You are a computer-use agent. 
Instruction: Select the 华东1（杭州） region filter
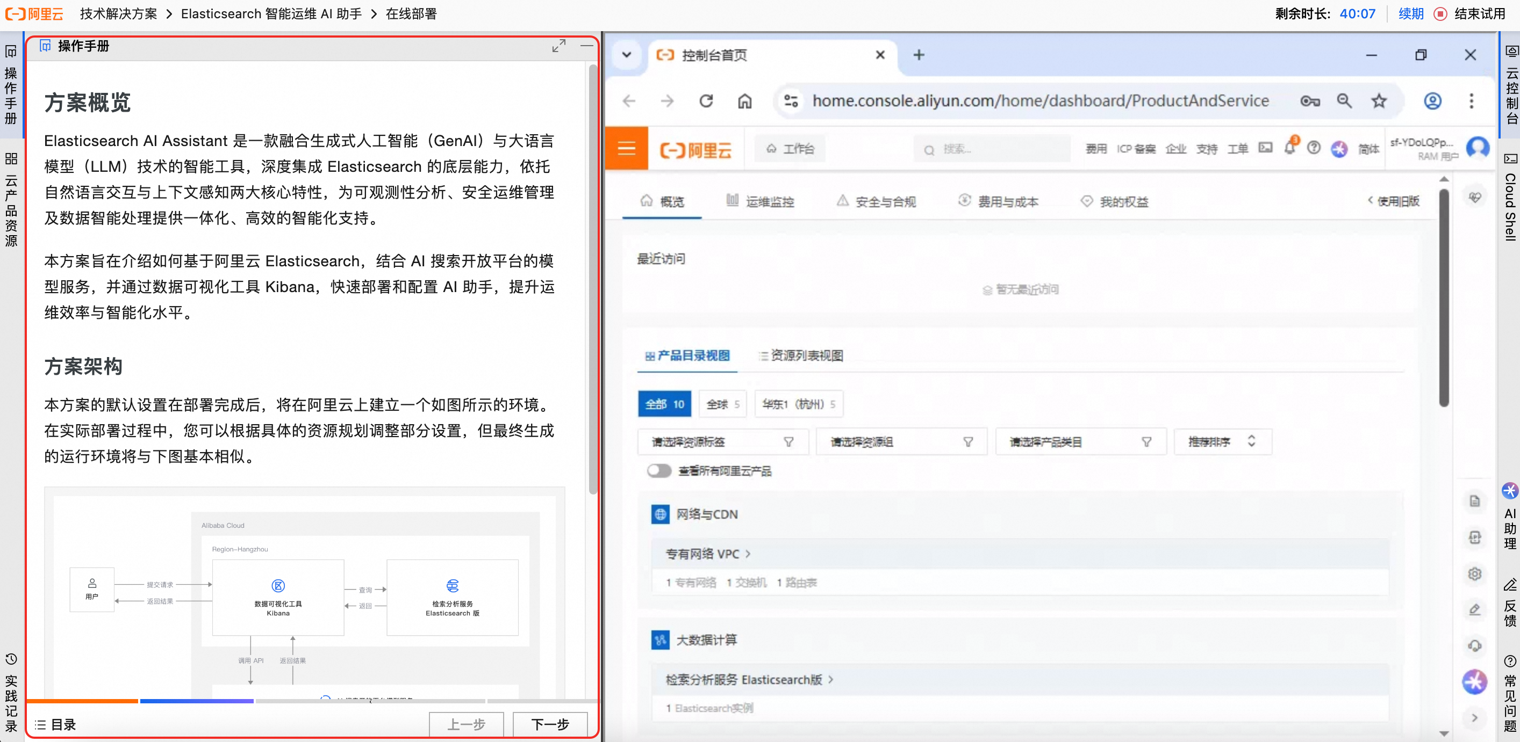[x=798, y=404]
